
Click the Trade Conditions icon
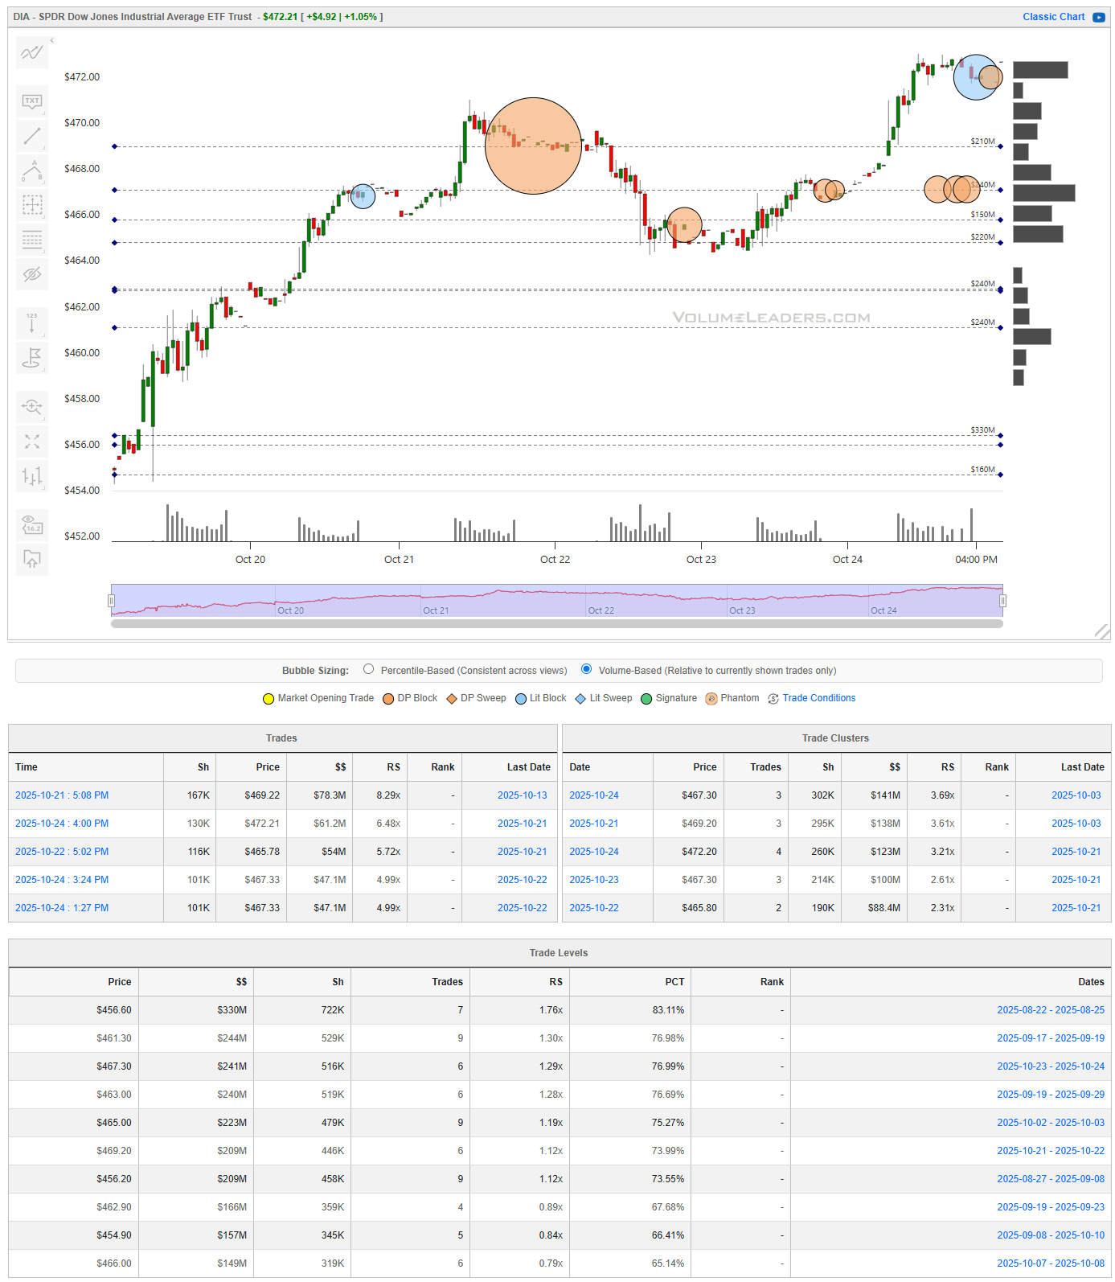[773, 699]
